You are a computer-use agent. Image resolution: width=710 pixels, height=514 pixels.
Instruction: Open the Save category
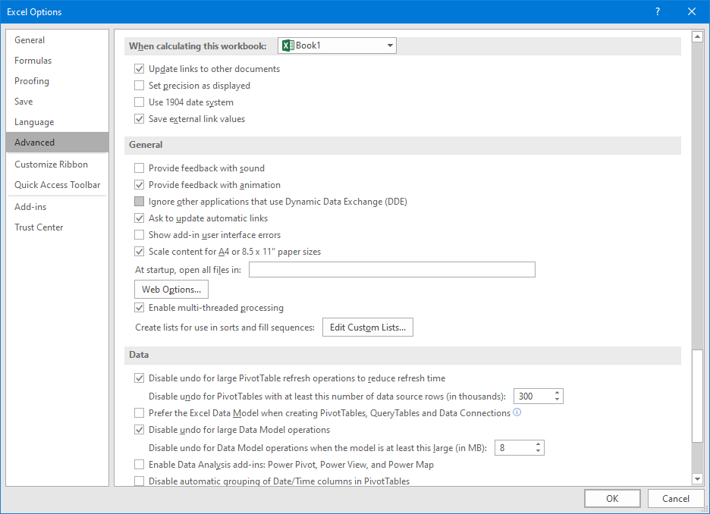[58, 102]
